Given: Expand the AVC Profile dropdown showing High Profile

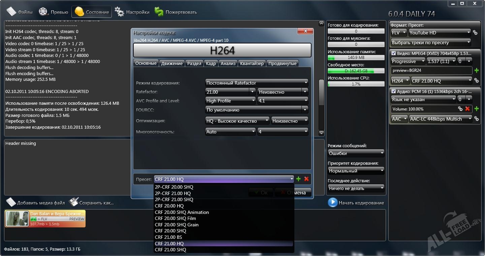Looking at the screenshot, I should (231, 101).
